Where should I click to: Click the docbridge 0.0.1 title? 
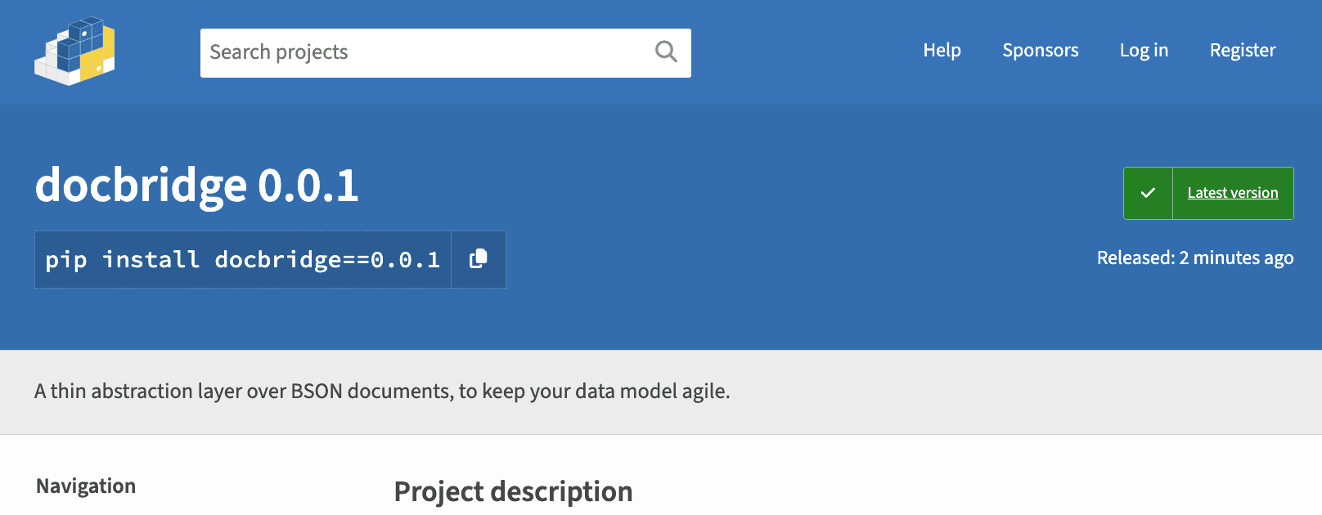[197, 186]
